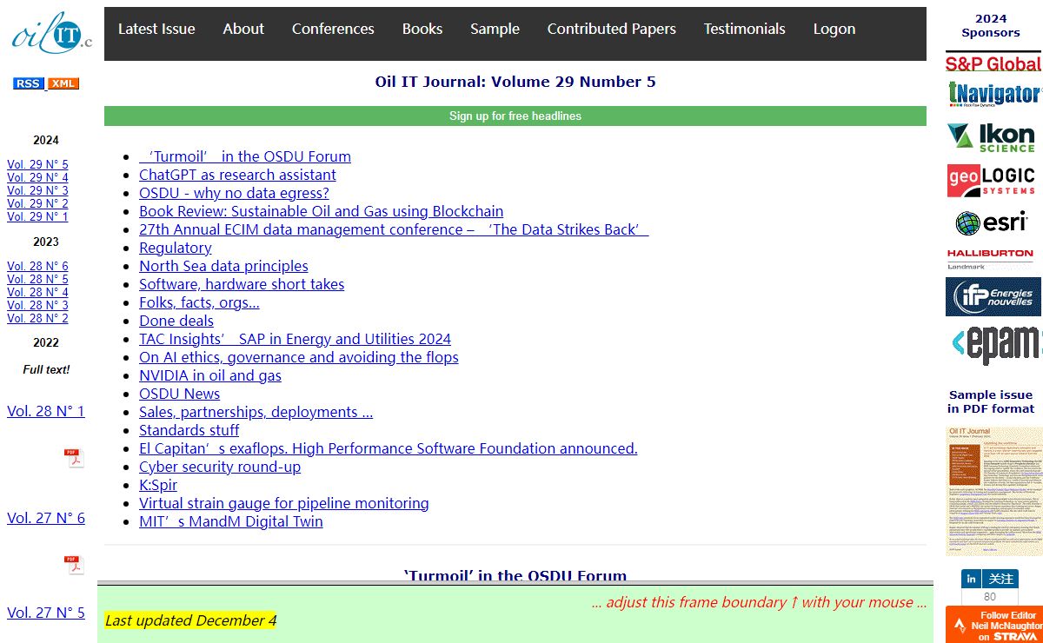Select Vol. 28 N° 4 in sidebar
1043x643 pixels.
click(37, 292)
